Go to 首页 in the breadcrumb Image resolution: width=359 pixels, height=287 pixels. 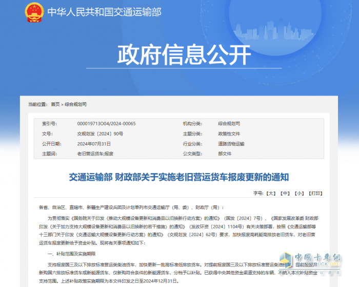click(x=55, y=104)
